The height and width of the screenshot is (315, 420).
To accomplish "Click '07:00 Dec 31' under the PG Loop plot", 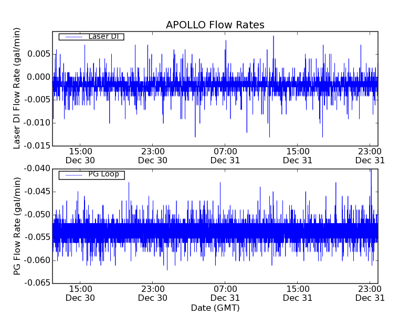I will 225,293.
